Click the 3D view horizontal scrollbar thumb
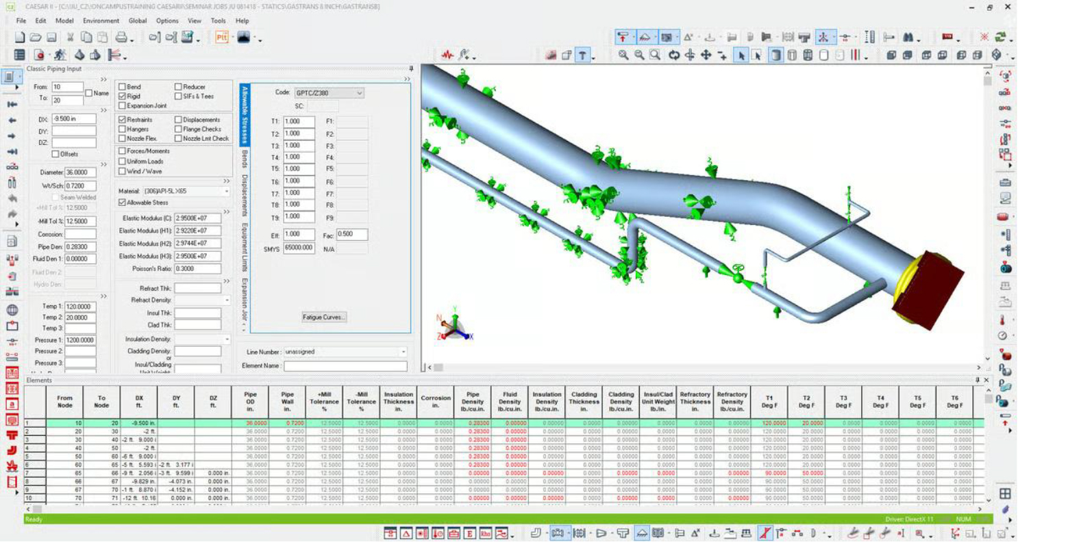Screen dimensions: 1068x559 point(438,367)
